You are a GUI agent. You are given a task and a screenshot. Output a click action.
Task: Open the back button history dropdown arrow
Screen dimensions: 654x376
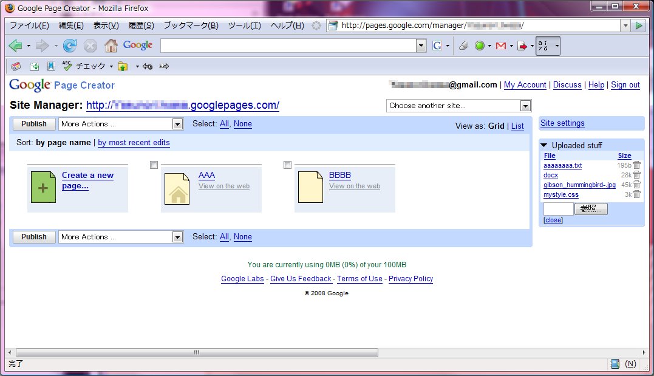[x=29, y=46]
